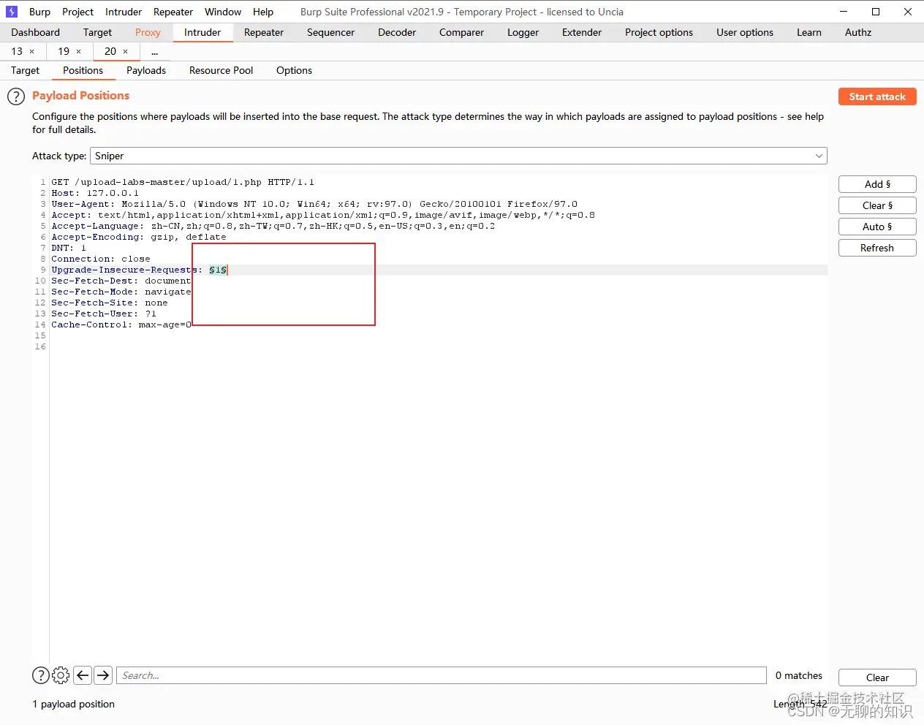The image size is (924, 725).
Task: Open the Intruder Target sub-tab
Action: click(x=25, y=70)
